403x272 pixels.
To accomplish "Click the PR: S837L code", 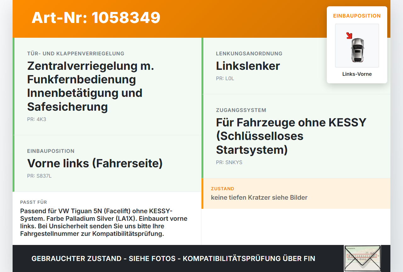I will click(x=39, y=176).
